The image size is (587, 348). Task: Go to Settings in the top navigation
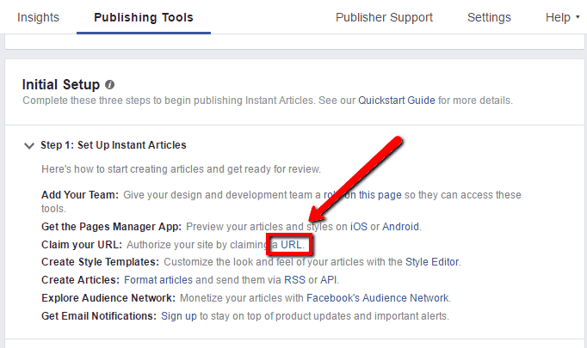click(x=489, y=17)
